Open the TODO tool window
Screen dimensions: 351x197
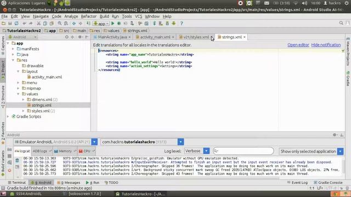[111, 182]
